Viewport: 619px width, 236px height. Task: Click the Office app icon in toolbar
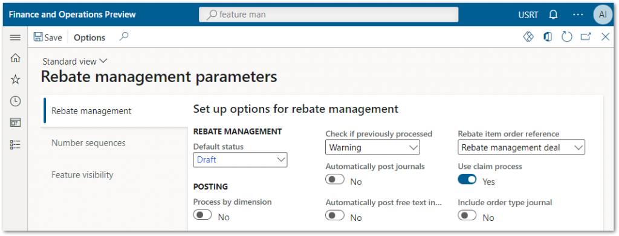coord(548,37)
